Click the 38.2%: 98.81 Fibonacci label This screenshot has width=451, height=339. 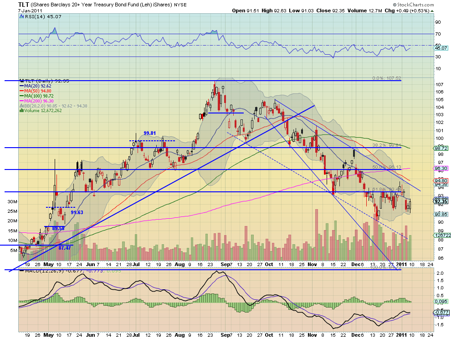pyautogui.click(x=387, y=145)
